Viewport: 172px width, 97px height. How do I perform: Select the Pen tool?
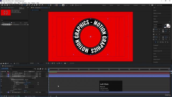tap(27, 5)
